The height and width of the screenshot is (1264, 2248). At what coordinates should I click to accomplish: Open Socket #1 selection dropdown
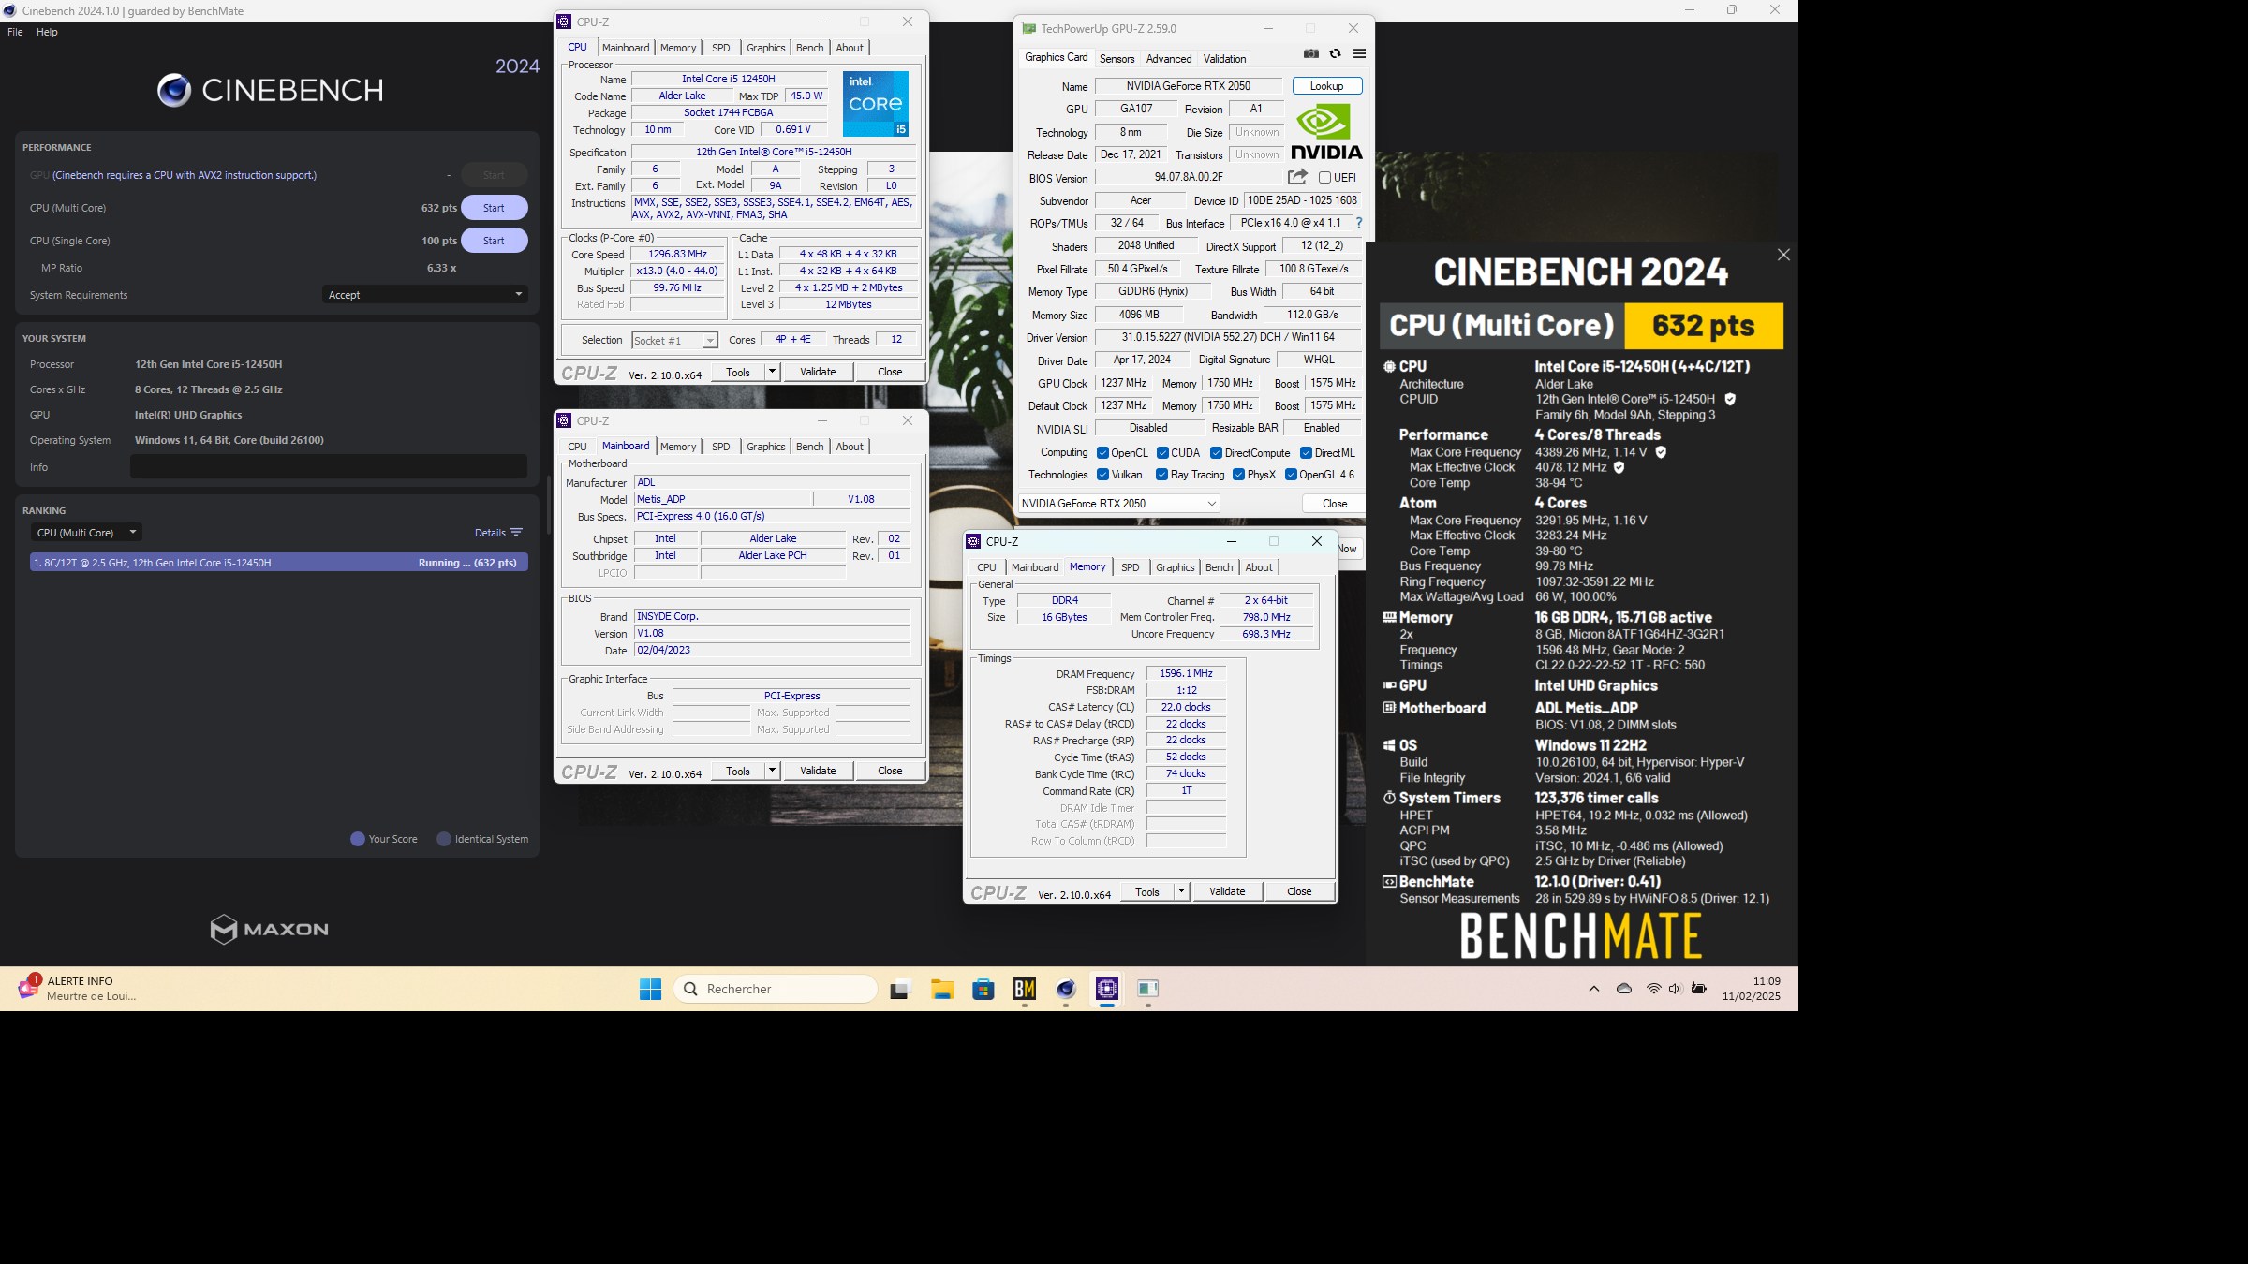click(x=674, y=340)
